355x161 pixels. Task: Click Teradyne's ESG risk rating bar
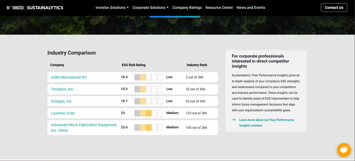(x=148, y=89)
